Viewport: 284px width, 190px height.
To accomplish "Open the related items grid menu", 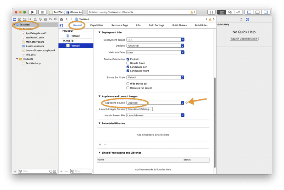I will (x=61, y=19).
